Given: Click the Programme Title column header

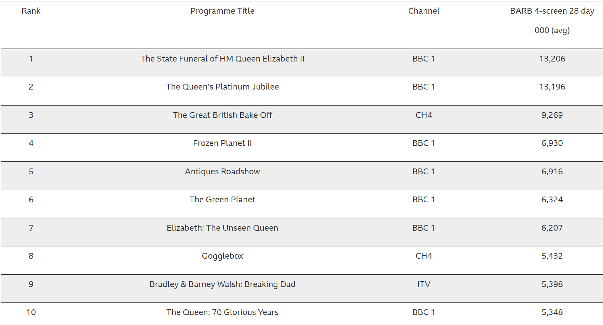Looking at the screenshot, I should tap(222, 11).
